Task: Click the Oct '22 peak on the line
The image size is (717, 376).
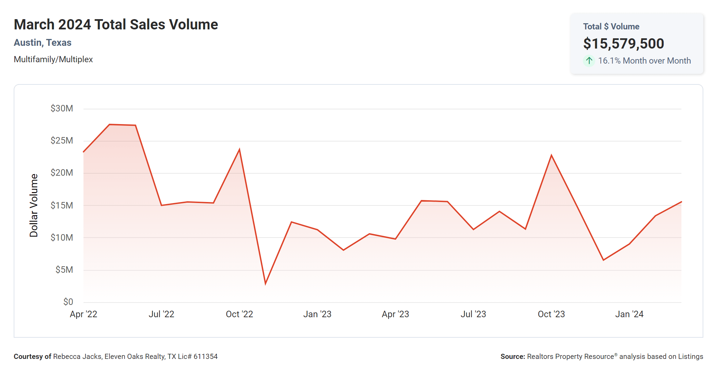Action: pos(239,149)
